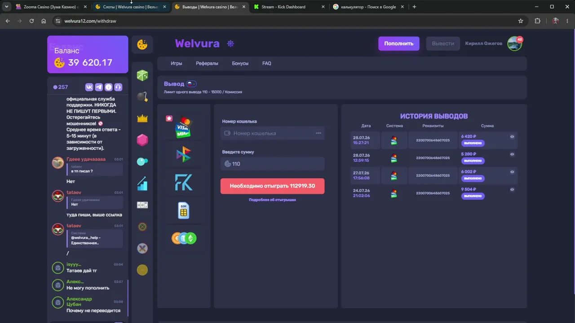The image size is (575, 323).
Task: Open support headset icon in chat
Action: click(119, 87)
